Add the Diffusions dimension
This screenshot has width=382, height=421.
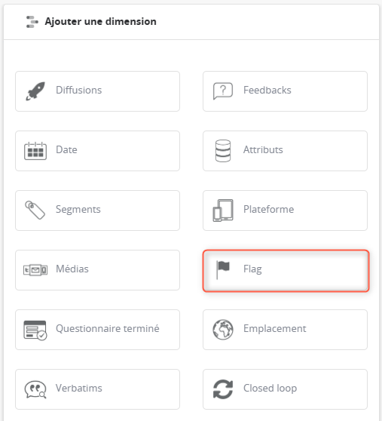coord(98,91)
